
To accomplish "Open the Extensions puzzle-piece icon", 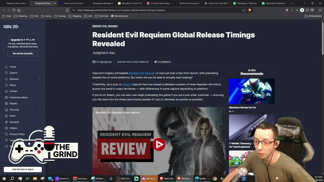I will pos(307,10).
